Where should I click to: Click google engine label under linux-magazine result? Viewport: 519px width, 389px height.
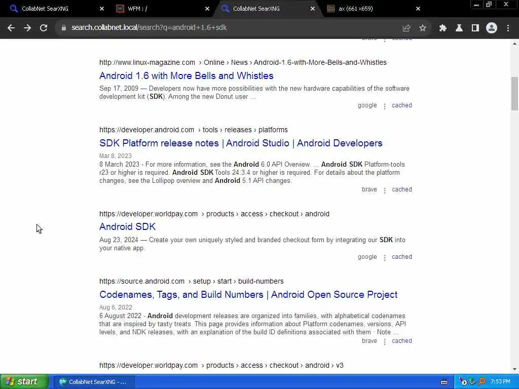(x=367, y=105)
